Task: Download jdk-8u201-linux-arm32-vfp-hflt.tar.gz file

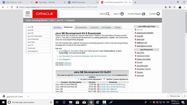Action: 112,84
